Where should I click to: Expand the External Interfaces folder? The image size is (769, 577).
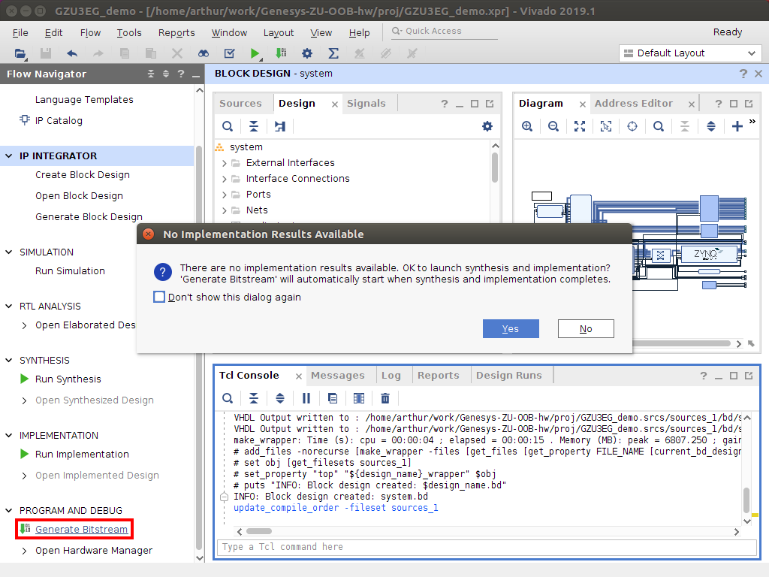[224, 163]
